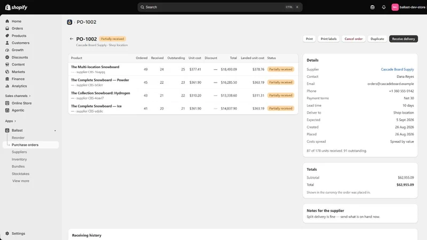Click the Notes for the supplier heading
This screenshot has height=240, width=427.
tap(325, 211)
